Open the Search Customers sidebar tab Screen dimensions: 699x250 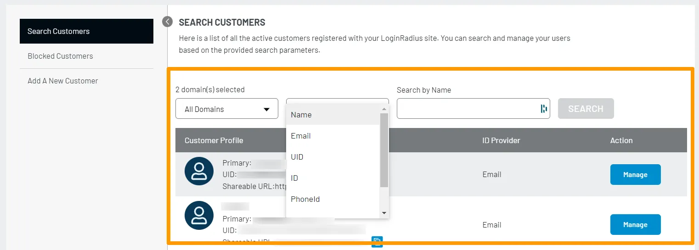click(x=86, y=31)
